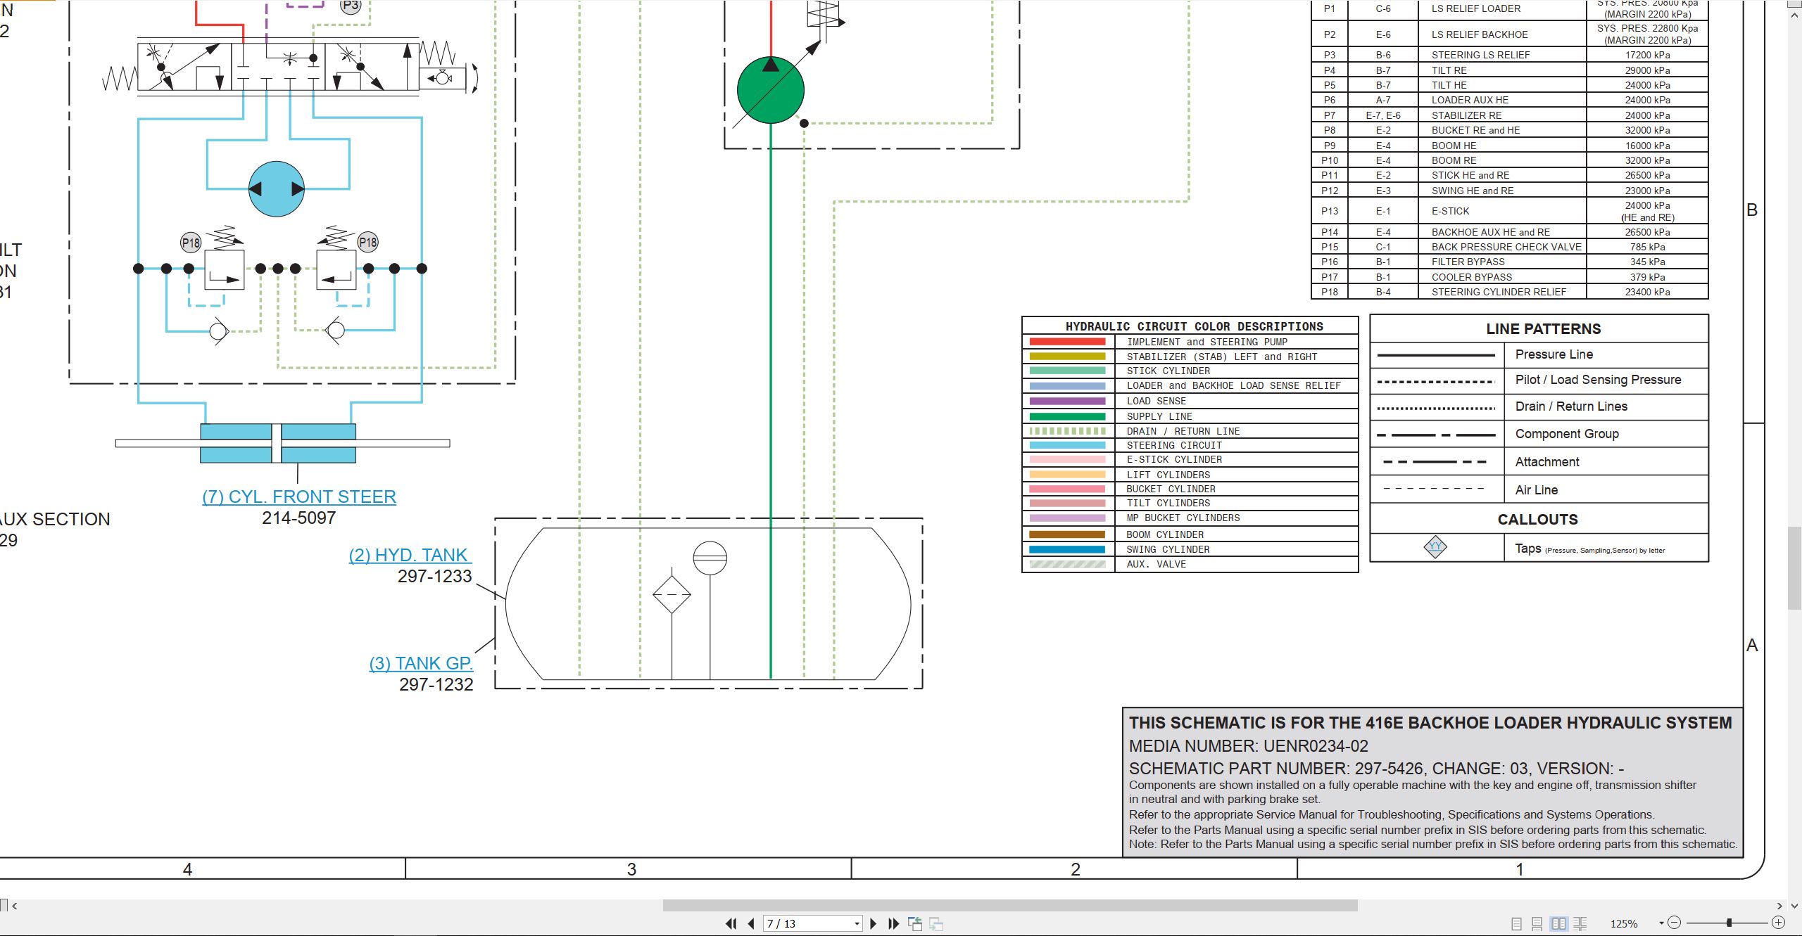Image resolution: width=1802 pixels, height=936 pixels.
Task: Click the Pilot / Load Sensing Pressure label
Action: click(1598, 380)
